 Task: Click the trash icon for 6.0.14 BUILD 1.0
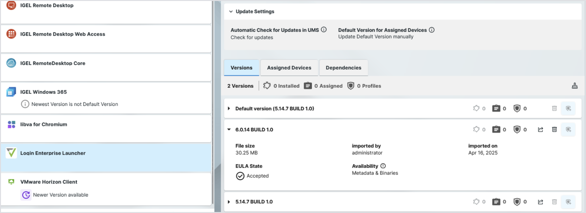click(554, 129)
